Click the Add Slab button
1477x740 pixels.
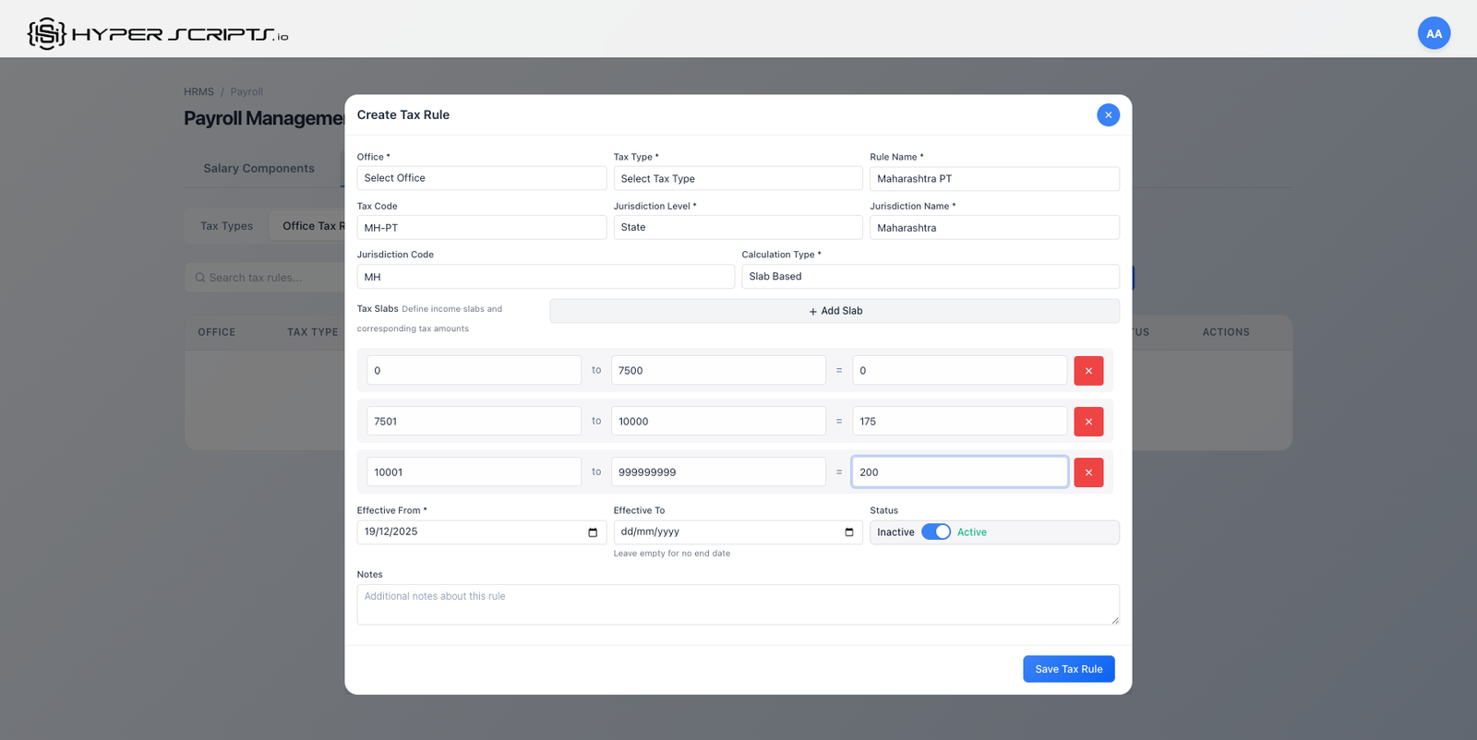pos(835,311)
